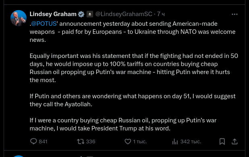Click the repost arrows icon
Image resolution: width=249 pixels, height=157 pixels.
(81, 141)
